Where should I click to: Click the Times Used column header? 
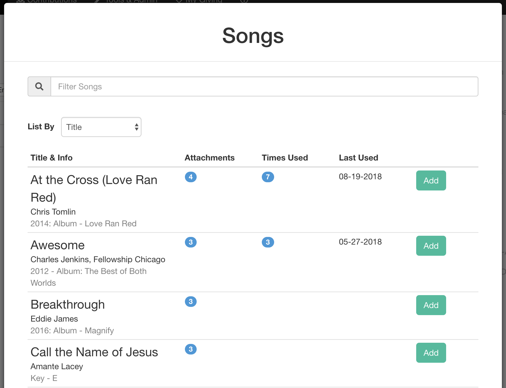pos(285,158)
